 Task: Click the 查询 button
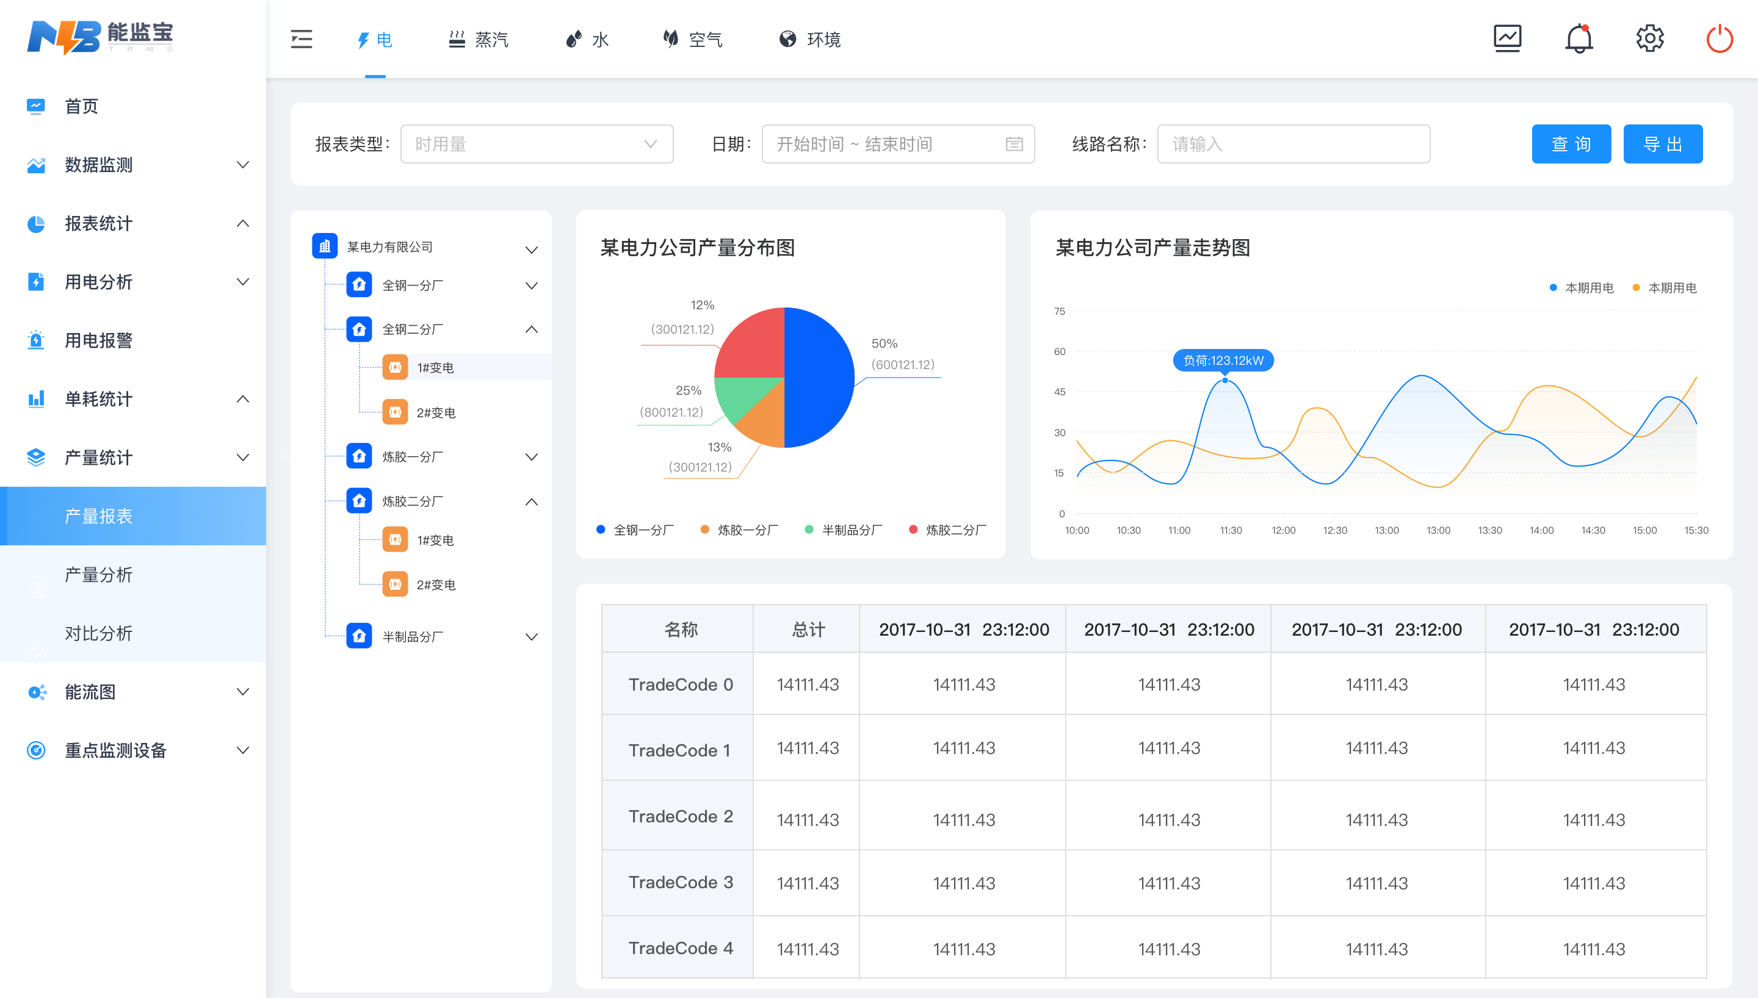pyautogui.click(x=1571, y=144)
